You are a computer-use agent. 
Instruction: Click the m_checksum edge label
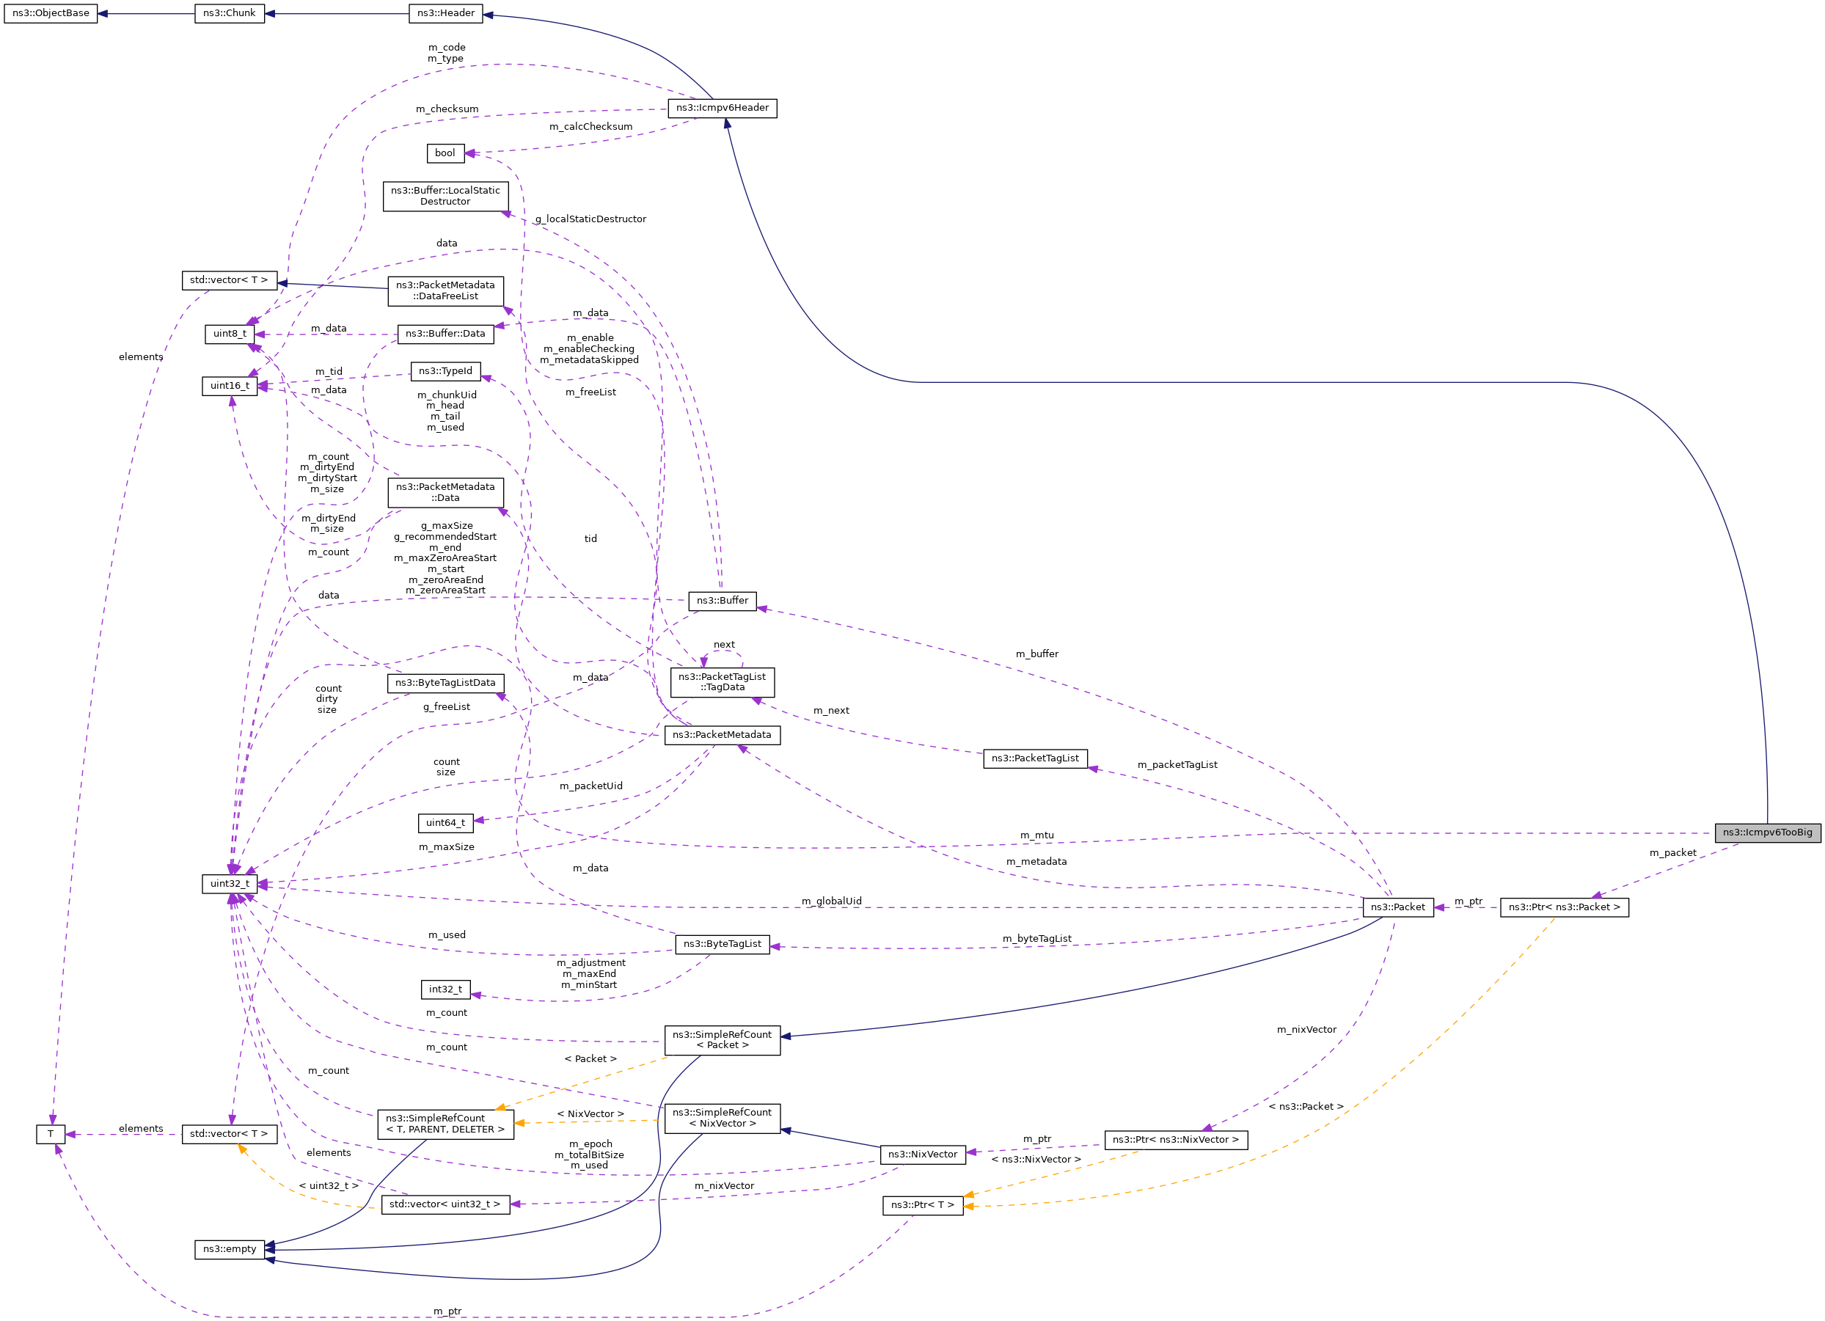[x=447, y=109]
